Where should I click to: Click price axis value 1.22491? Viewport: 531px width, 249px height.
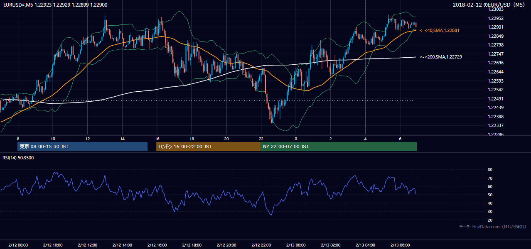(495, 99)
